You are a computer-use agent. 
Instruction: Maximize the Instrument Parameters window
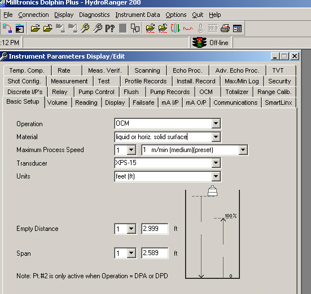point(284,56)
